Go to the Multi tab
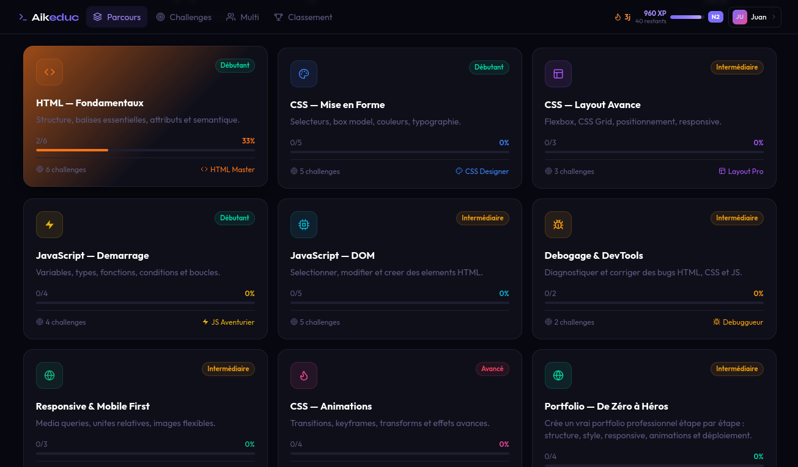Viewport: 798px width, 467px height. (243, 17)
